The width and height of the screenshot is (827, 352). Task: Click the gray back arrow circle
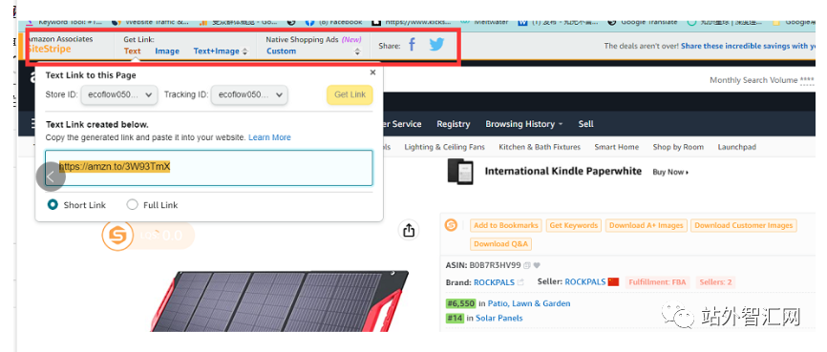coord(51,177)
